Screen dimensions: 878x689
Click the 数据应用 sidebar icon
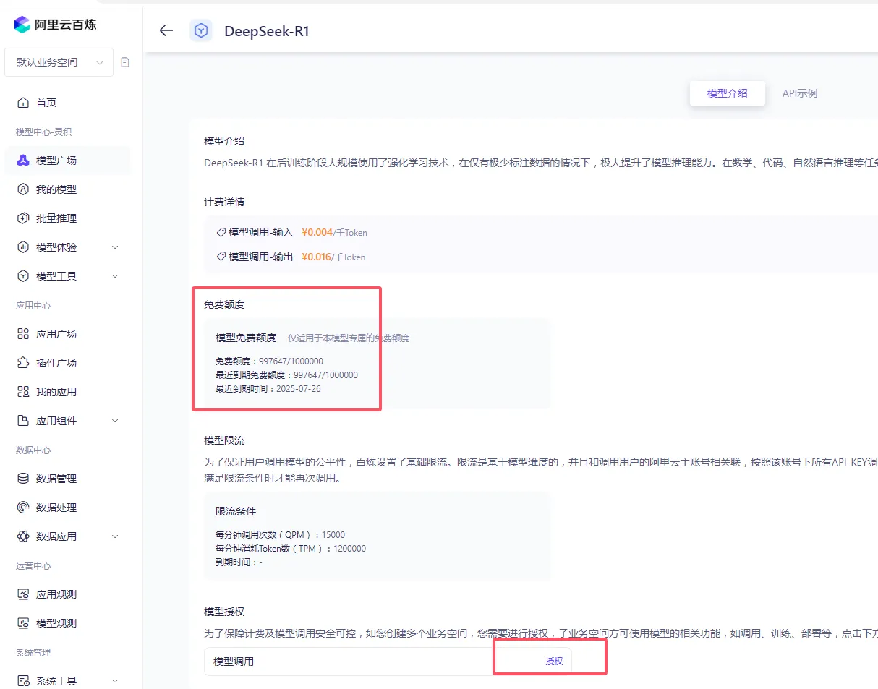tap(23, 536)
